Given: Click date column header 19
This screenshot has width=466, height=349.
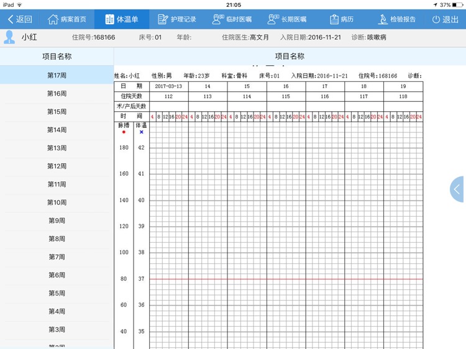Looking at the screenshot, I should (403, 86).
